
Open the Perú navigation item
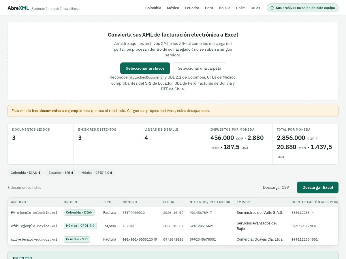[209, 8]
